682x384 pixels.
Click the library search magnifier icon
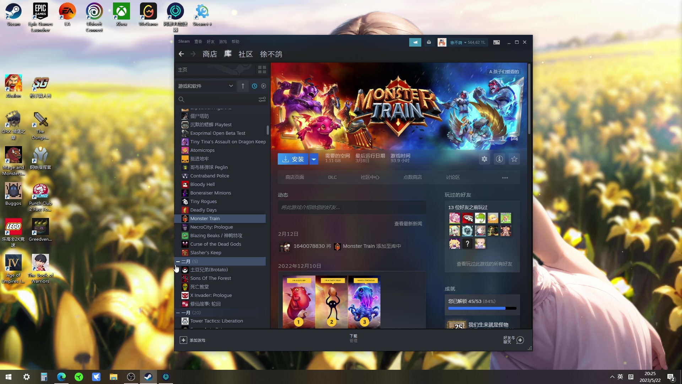pos(181,100)
